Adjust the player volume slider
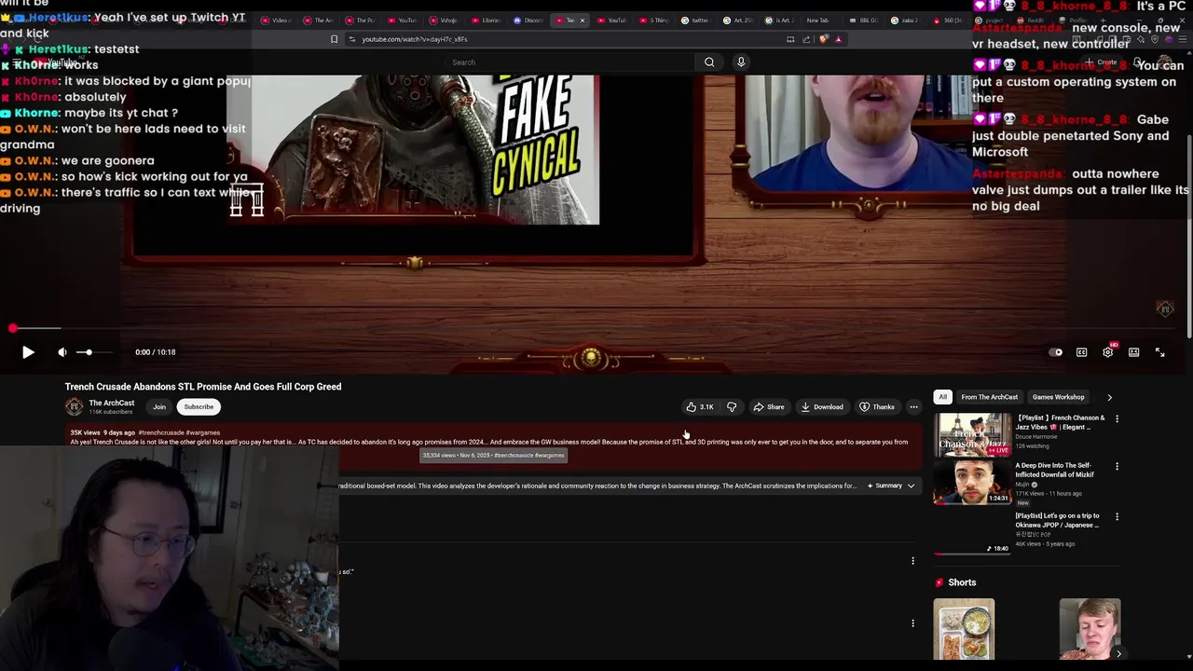1193x671 pixels. 95,352
